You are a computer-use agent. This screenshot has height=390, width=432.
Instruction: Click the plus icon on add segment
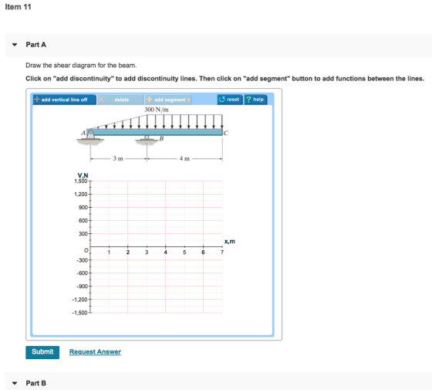click(x=150, y=100)
